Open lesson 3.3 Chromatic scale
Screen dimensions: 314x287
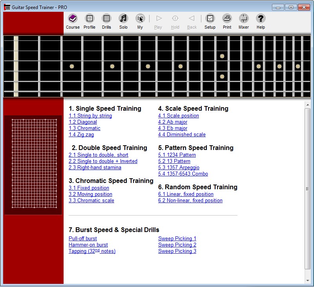tap(91, 201)
